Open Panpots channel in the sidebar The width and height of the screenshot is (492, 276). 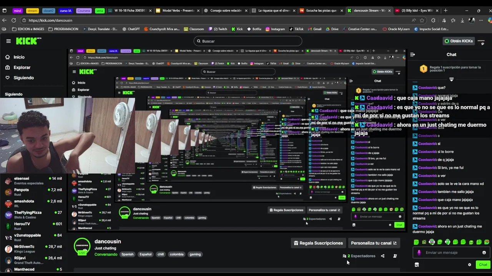point(33,192)
